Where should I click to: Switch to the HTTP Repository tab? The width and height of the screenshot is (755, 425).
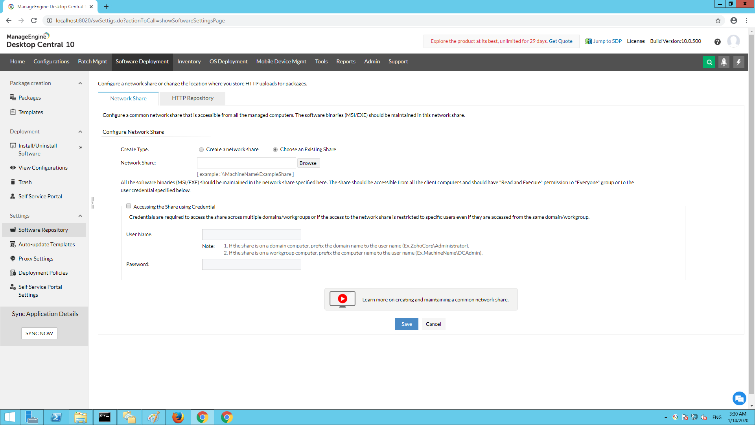click(192, 98)
